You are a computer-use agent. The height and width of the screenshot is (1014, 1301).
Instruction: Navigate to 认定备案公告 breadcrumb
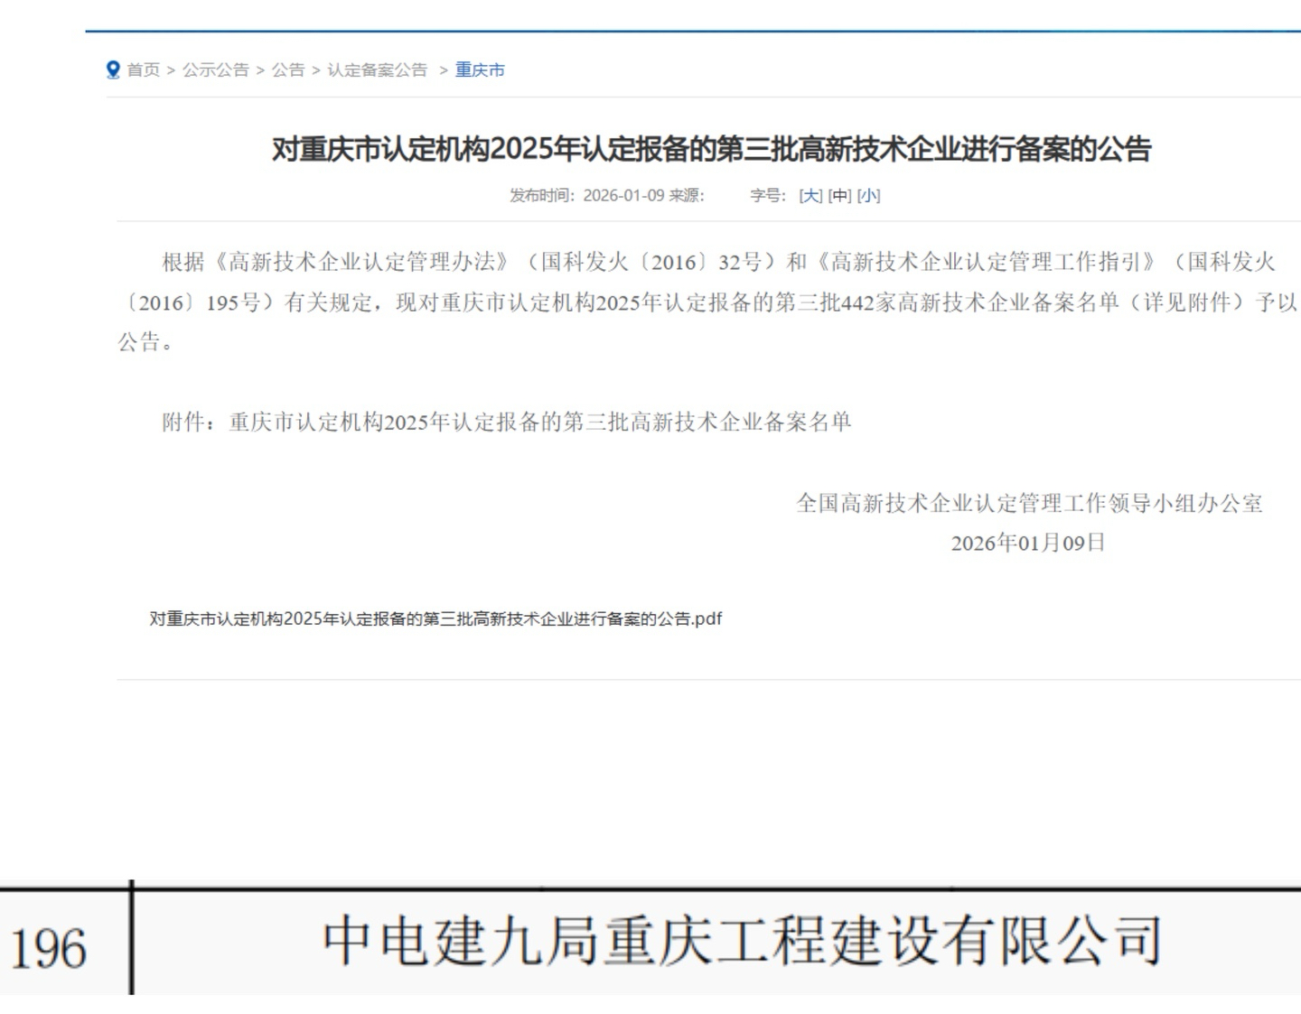pos(377,70)
